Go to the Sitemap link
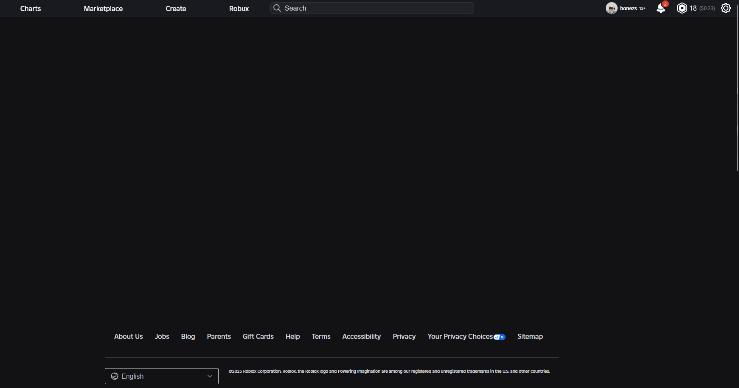This screenshot has height=388, width=739. tap(530, 336)
